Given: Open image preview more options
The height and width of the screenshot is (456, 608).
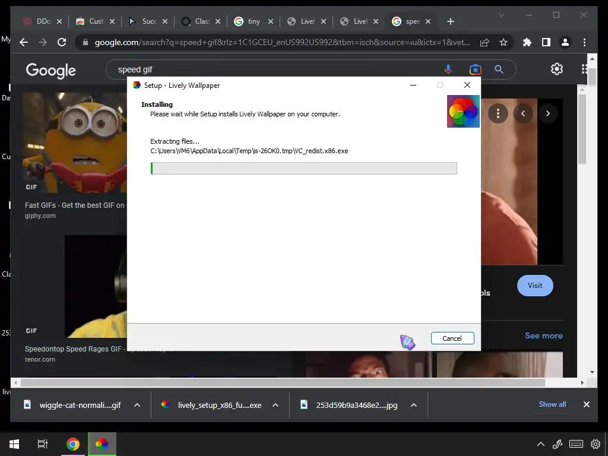Looking at the screenshot, I should tap(498, 113).
